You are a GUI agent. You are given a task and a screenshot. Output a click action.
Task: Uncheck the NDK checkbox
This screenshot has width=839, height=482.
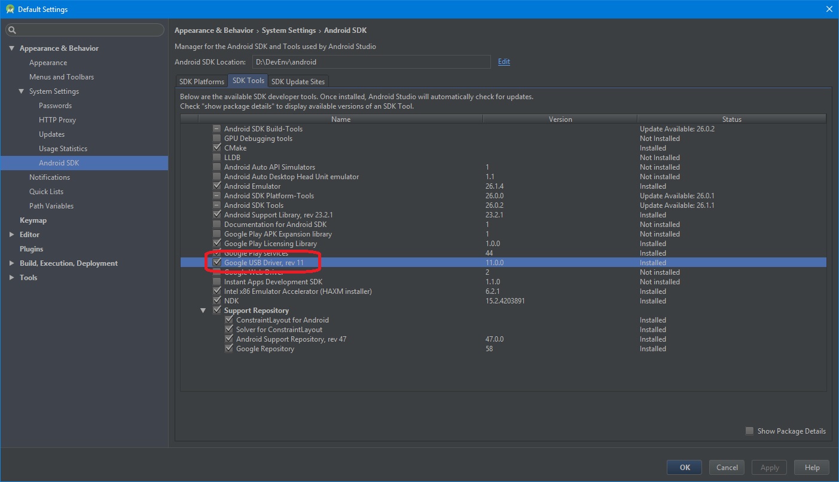click(217, 301)
